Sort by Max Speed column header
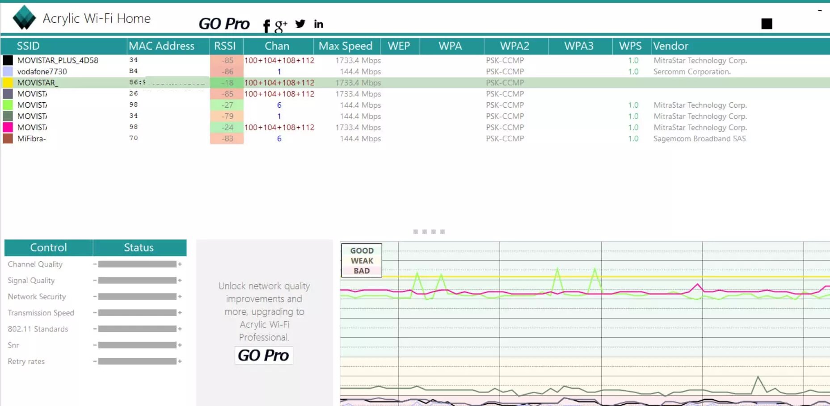This screenshot has height=406, width=830. pos(347,46)
